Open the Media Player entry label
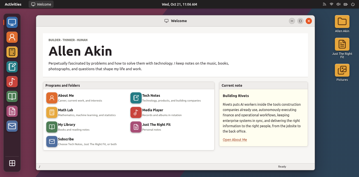Screen dimensions: 359x177 tap(153, 110)
